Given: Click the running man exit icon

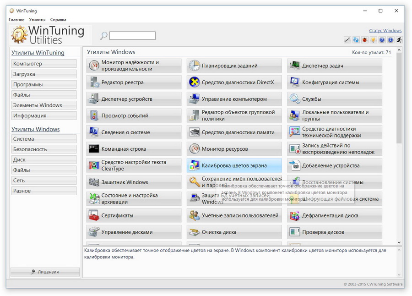Looking at the screenshot, I should 399,40.
